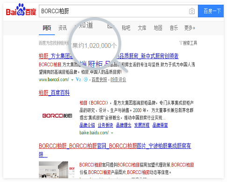Click the 搜索工具 label
The height and width of the screenshot is (182, 227).
190,43
